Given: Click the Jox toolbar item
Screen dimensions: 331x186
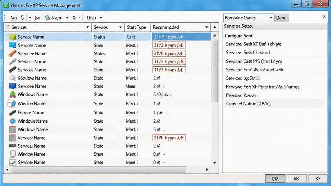Looking at the screenshot, I should tap(37, 18).
